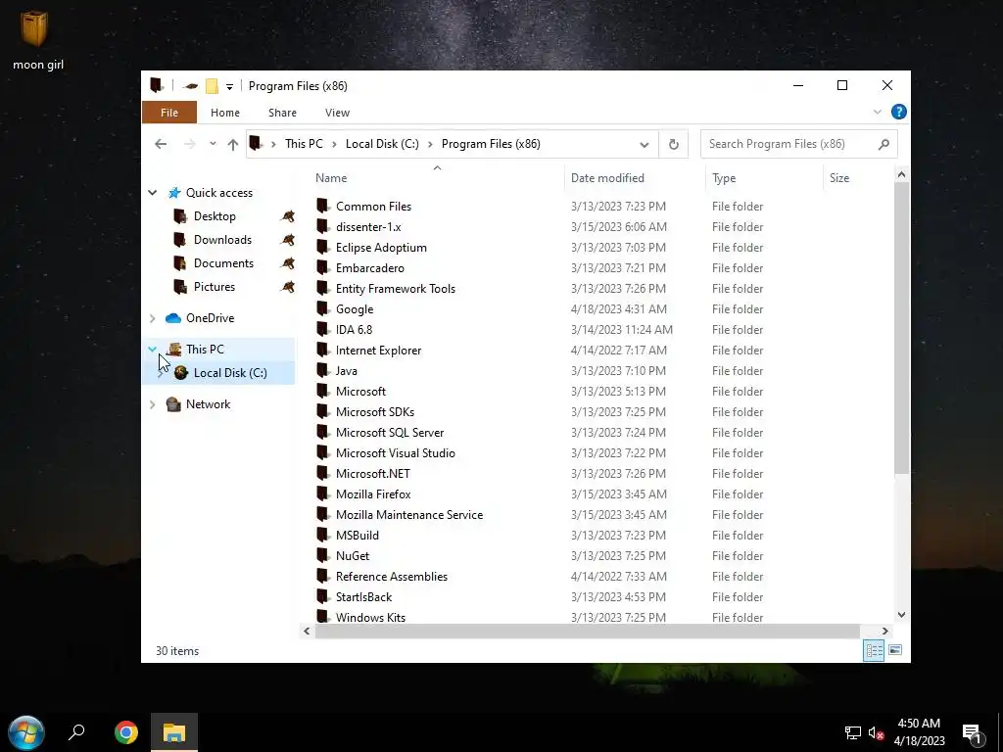Click the horizontal scrollbar right arrow
Screen dimensions: 1003x752
[x=885, y=632]
